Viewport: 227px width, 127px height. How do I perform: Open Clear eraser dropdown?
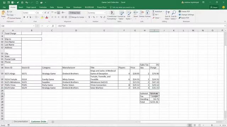(x=156, y=18)
